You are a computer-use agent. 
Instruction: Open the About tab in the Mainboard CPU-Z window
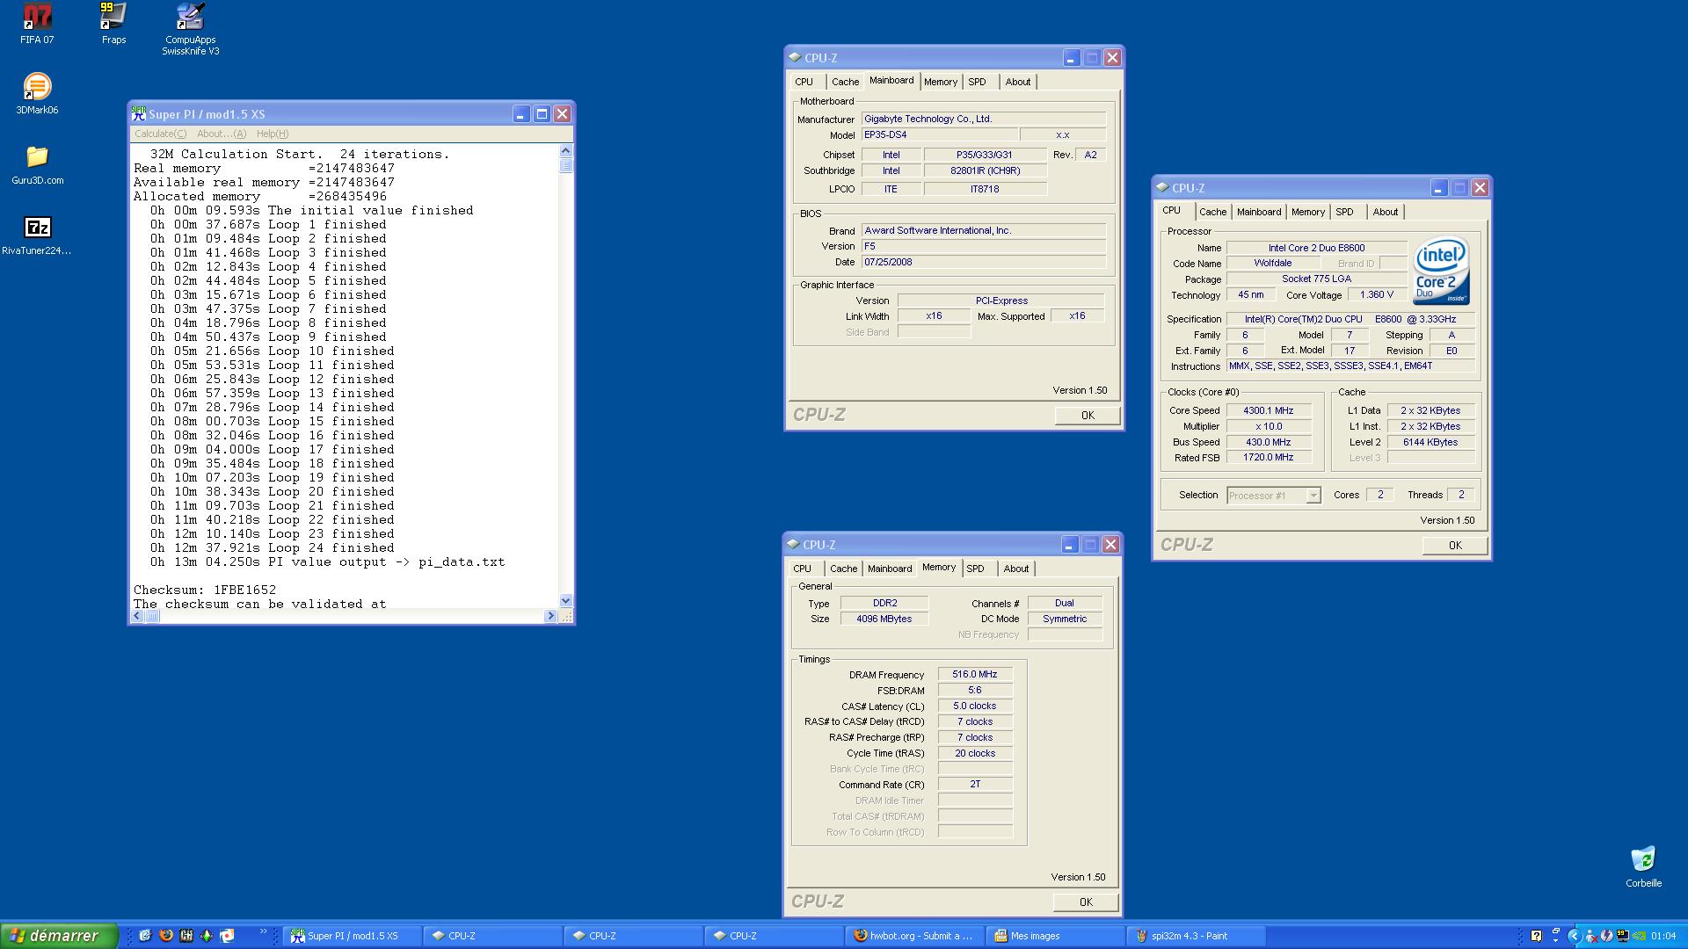(1017, 82)
